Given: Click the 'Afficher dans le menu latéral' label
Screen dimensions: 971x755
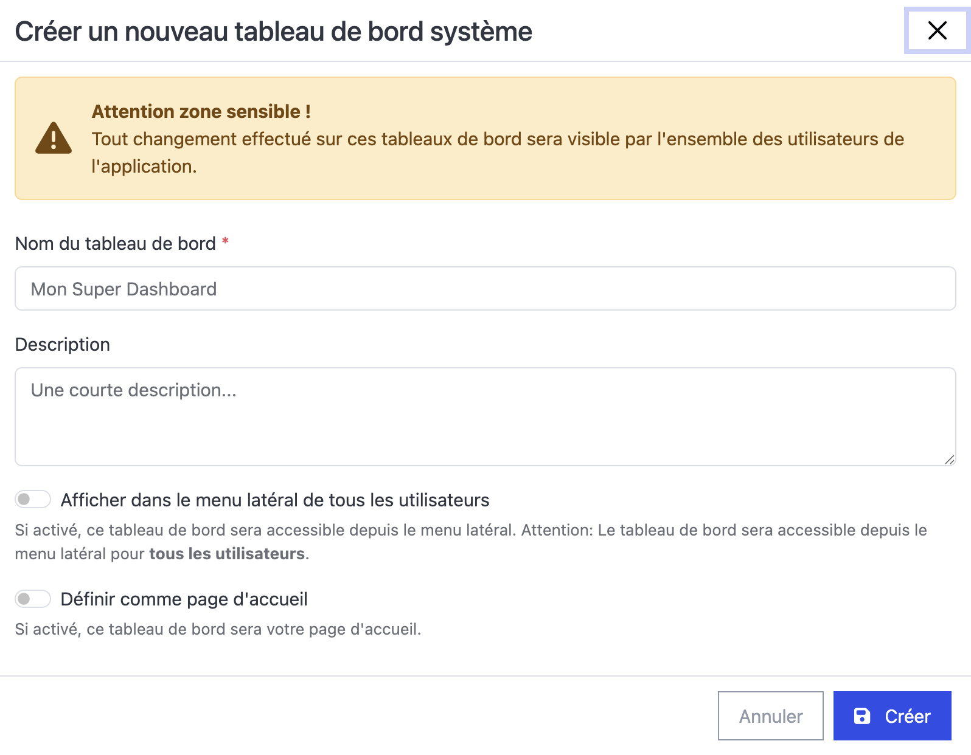Looking at the screenshot, I should [275, 500].
